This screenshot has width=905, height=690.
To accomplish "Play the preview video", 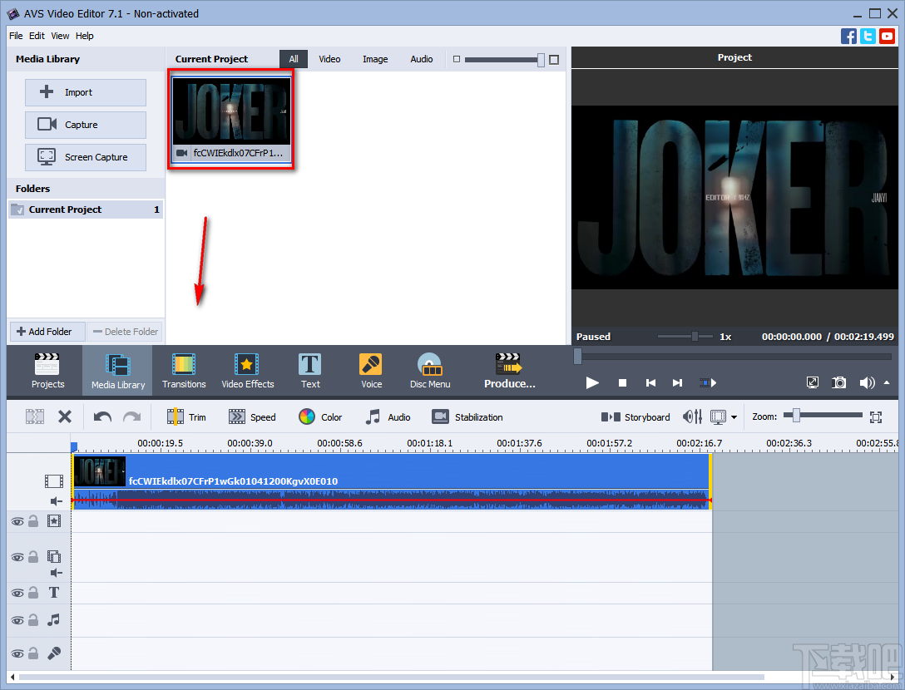I will click(592, 382).
